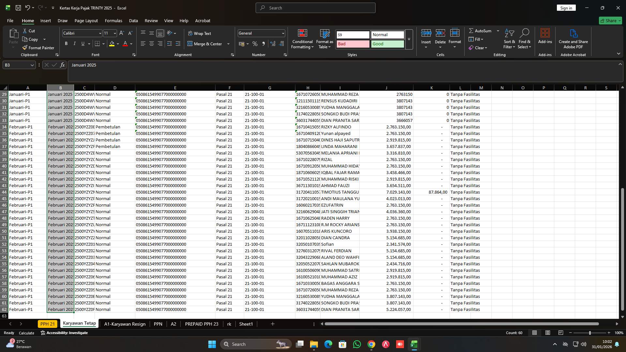The height and width of the screenshot is (352, 626).
Task: Toggle Bold formatting
Action: (x=66, y=43)
